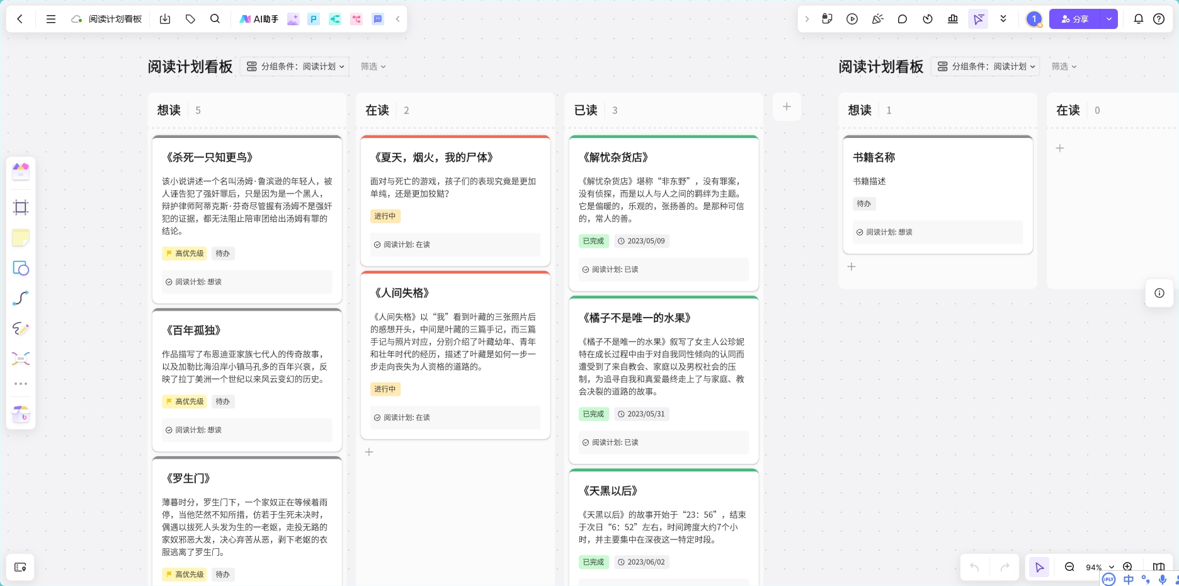The height and width of the screenshot is (586, 1179).
Task: Open the voting bar chart icon
Action: point(953,19)
